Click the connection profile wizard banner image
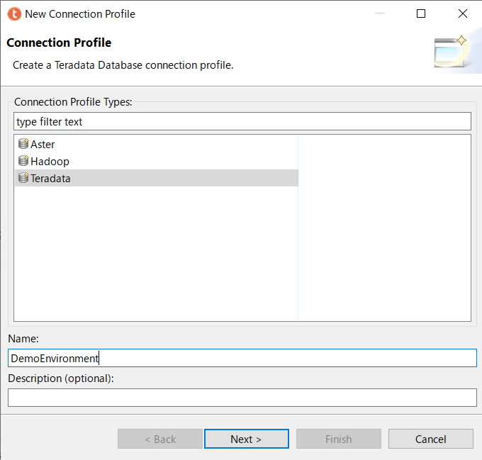 (452, 52)
